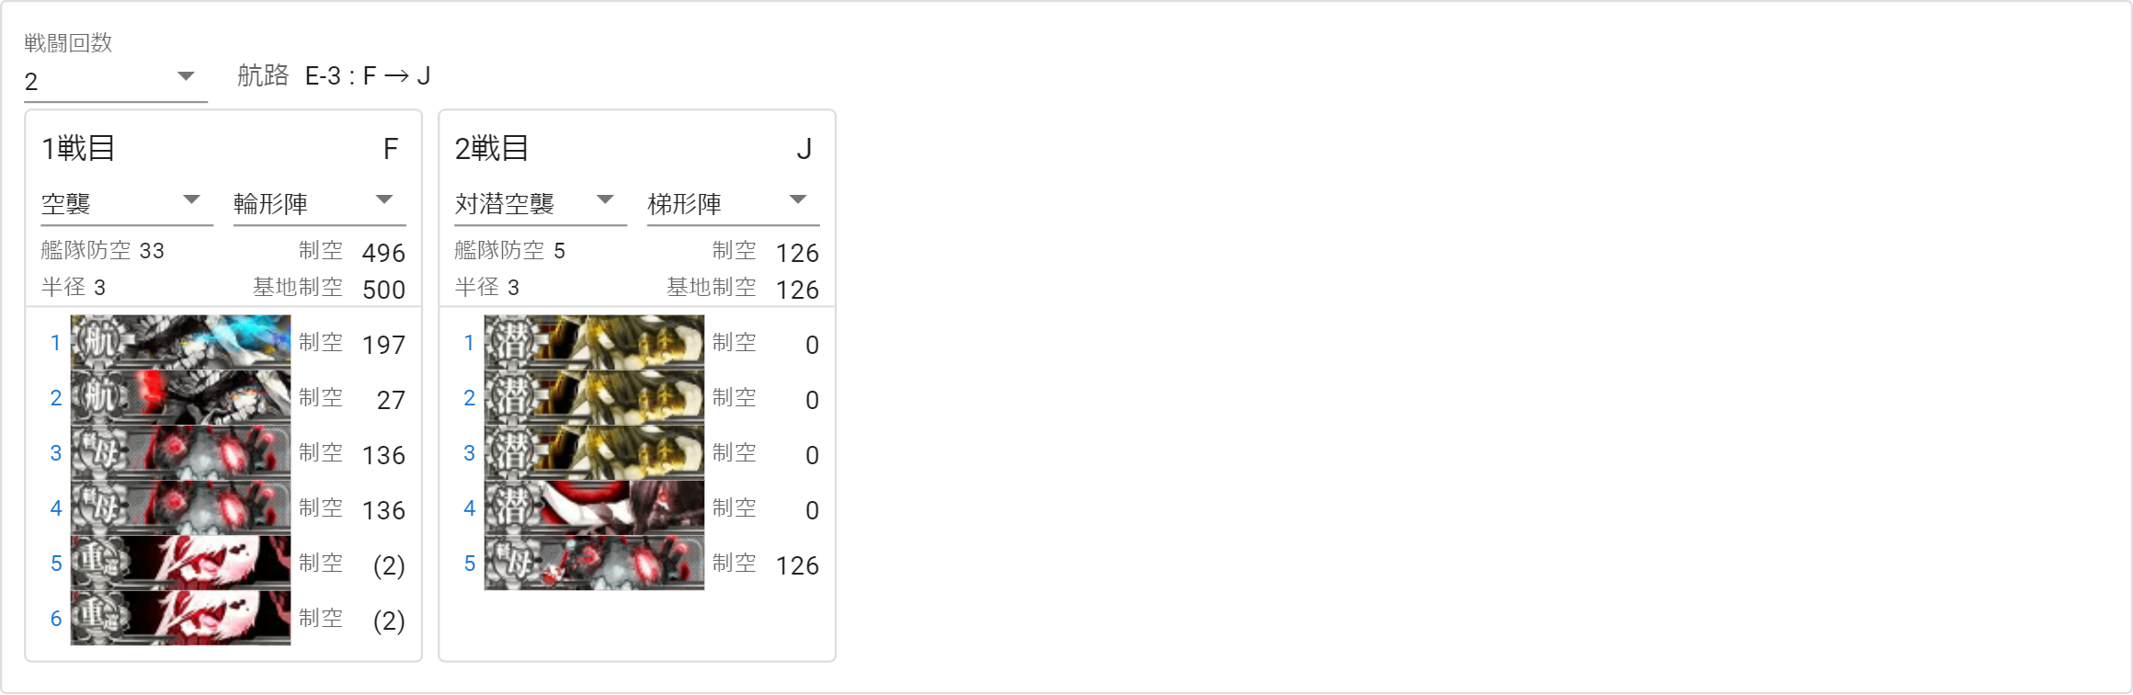Click third light carrier image in battle 1
2133x695 pixels.
tap(180, 452)
